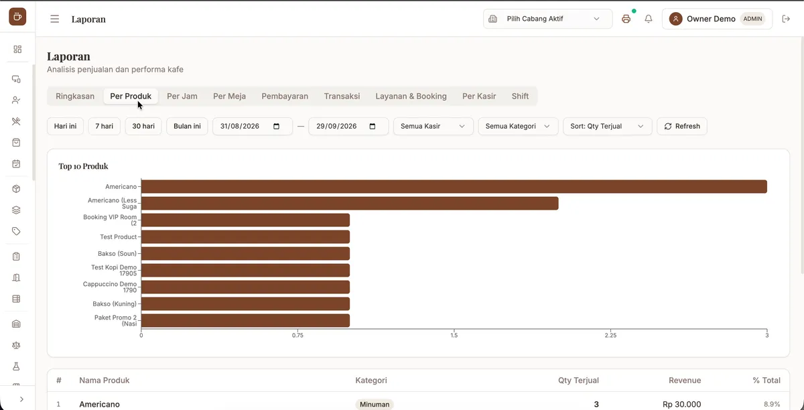This screenshot has height=410, width=804.
Task: Open the Per Kasir tab
Action: click(x=479, y=96)
